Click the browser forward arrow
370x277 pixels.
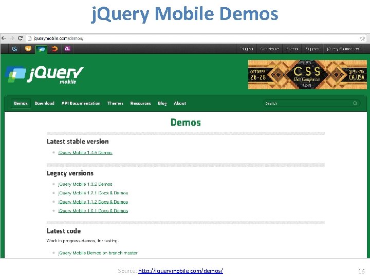point(12,38)
